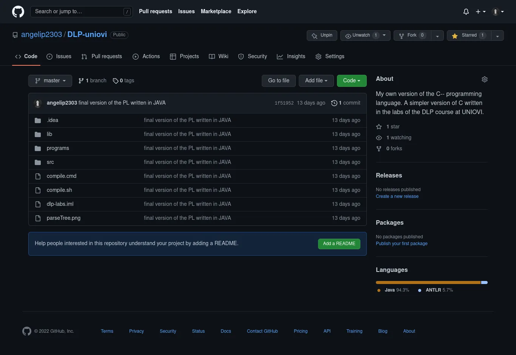Click the eye icon beside 1 watching
516x355 pixels.
click(x=379, y=138)
